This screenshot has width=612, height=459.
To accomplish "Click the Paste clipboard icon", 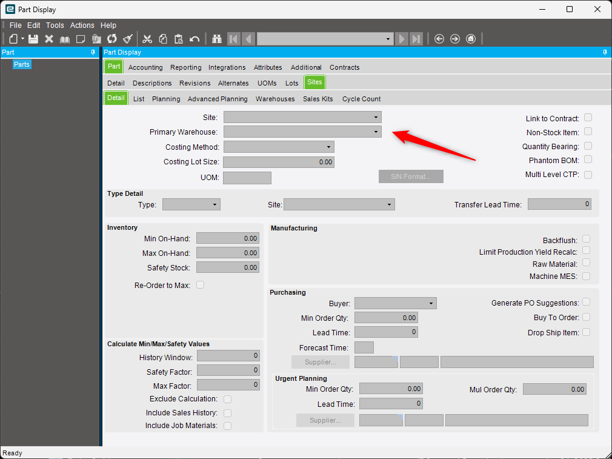I will 178,39.
